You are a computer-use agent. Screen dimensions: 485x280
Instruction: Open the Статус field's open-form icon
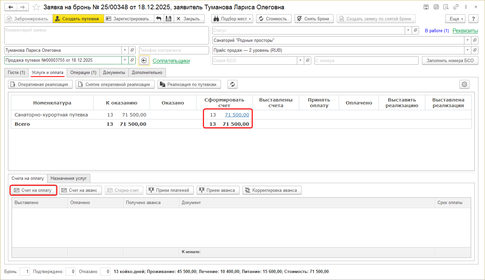[x=415, y=30]
